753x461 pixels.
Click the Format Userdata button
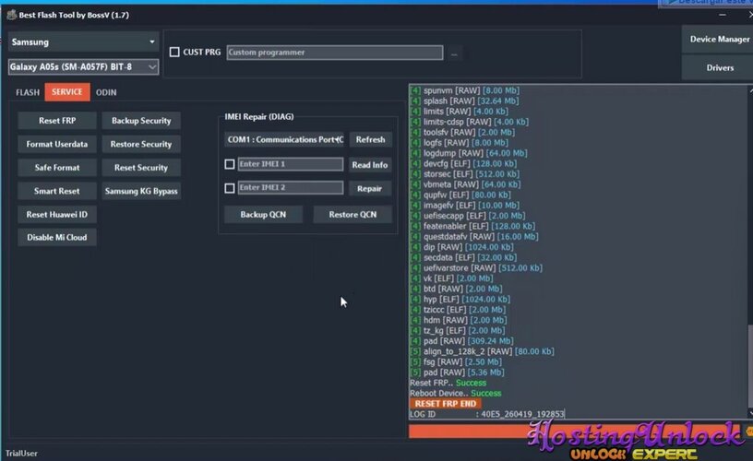point(57,144)
